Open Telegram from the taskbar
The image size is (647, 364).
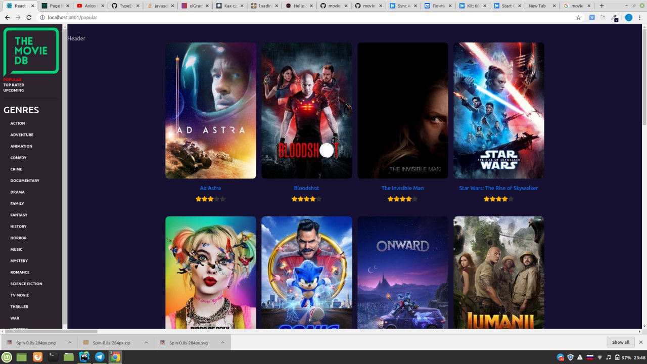coord(100,357)
